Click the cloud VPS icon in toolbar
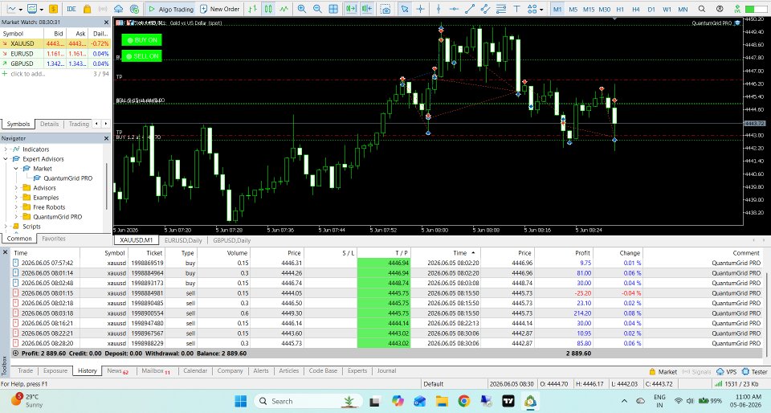The image size is (771, 413). (119, 9)
